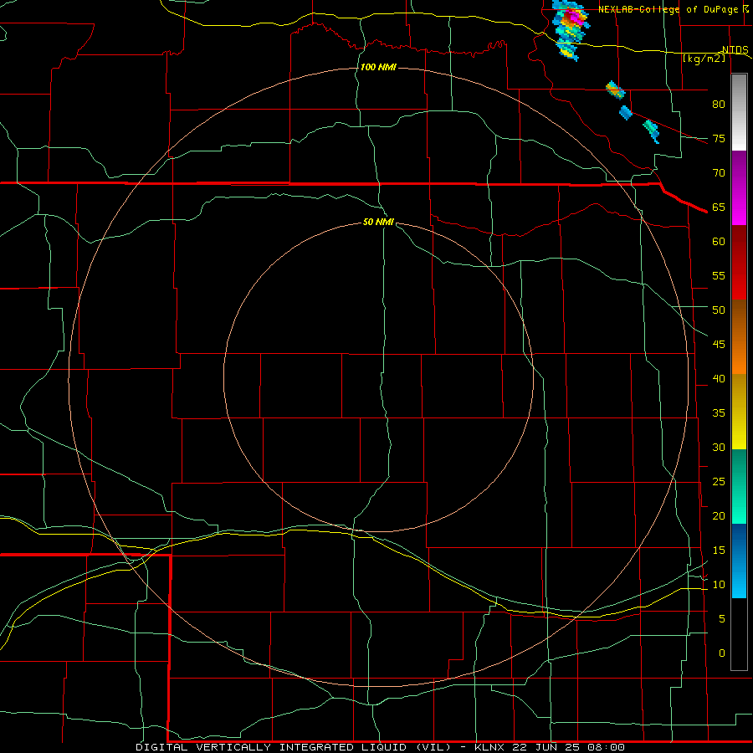Select the 30 value on the VIL scale
The width and height of the screenshot is (753, 753).
pos(719,447)
